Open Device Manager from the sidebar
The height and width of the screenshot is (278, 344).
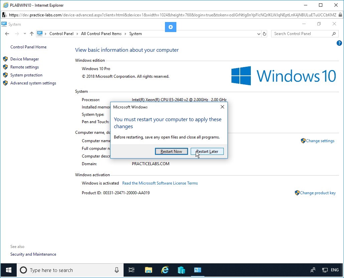[x=25, y=59]
